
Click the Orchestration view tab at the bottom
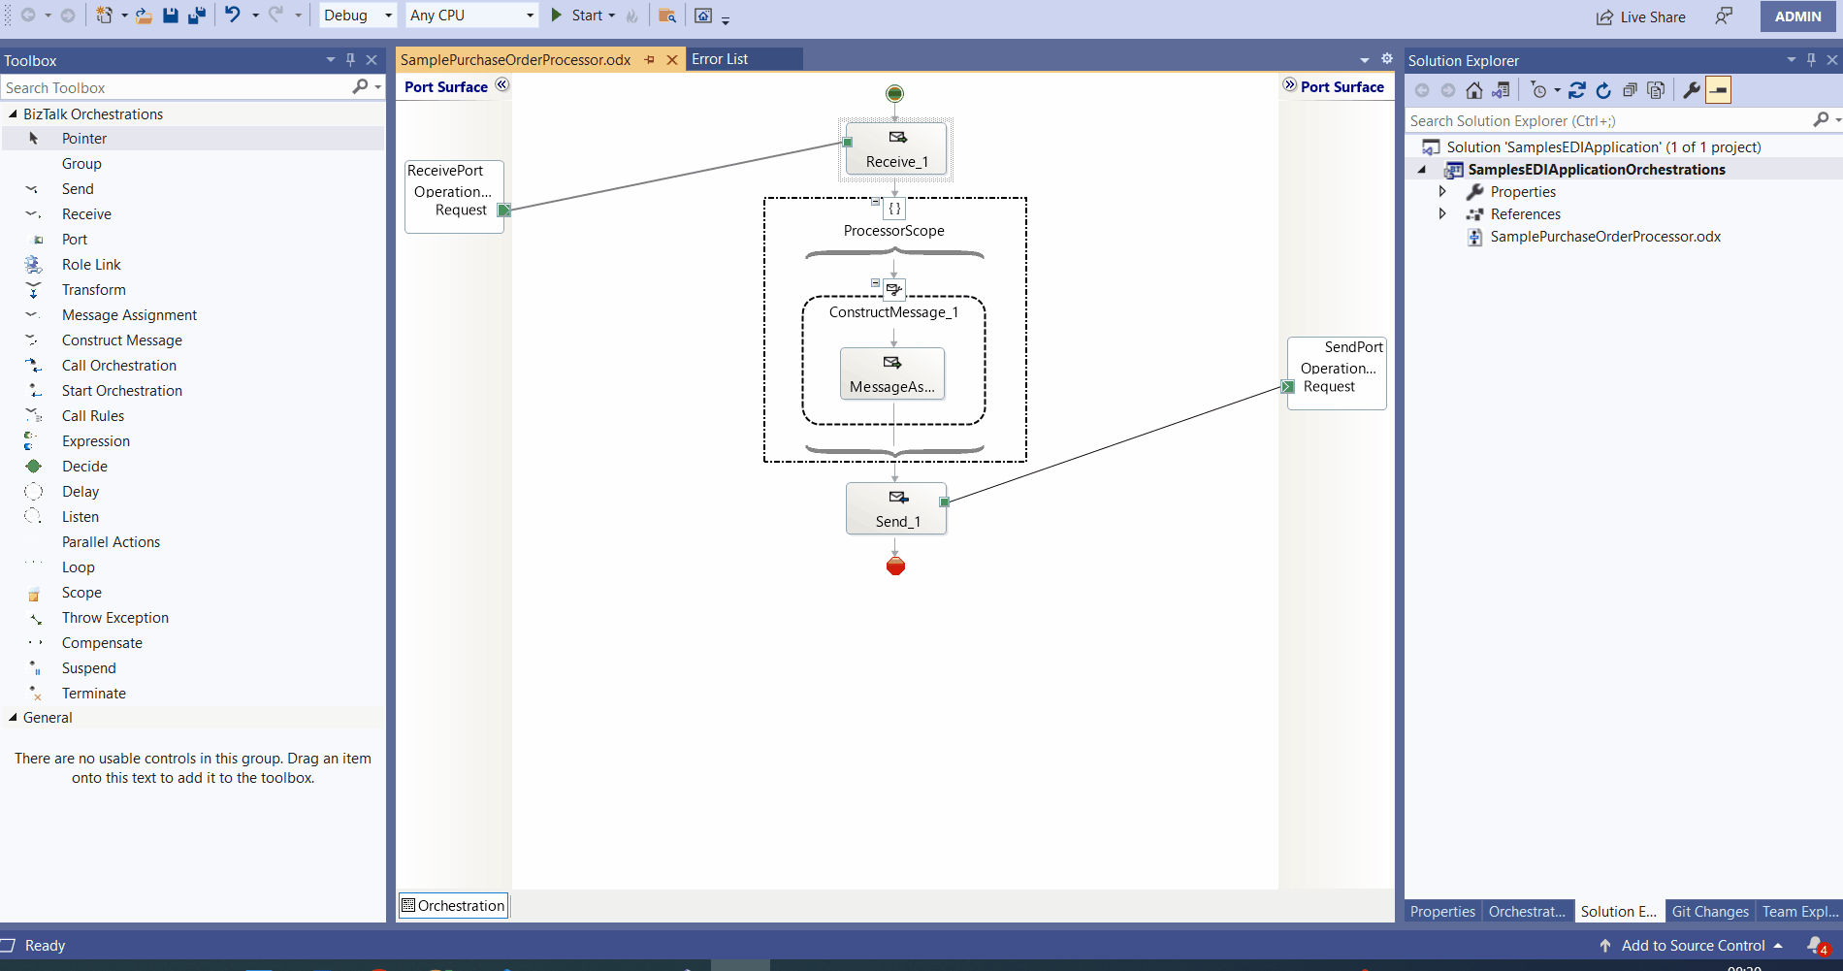click(x=454, y=906)
